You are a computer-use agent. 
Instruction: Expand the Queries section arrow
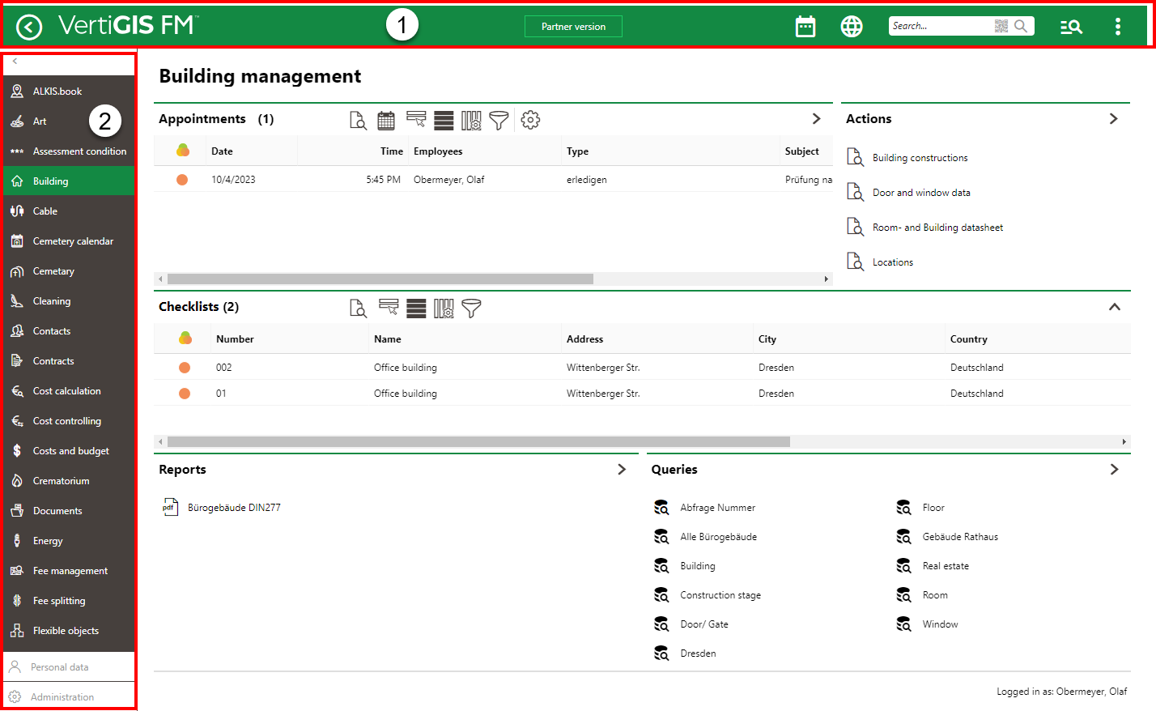1114,470
